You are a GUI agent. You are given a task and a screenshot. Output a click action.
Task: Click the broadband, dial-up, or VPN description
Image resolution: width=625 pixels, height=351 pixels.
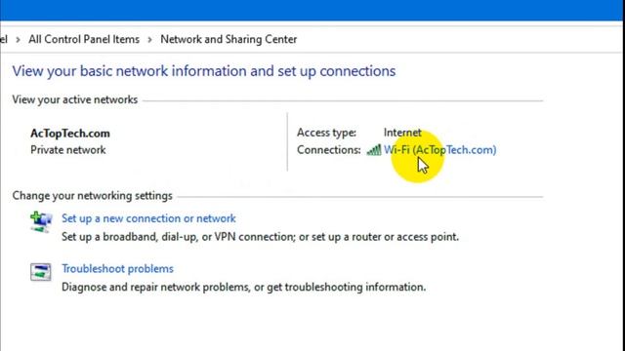261,237
